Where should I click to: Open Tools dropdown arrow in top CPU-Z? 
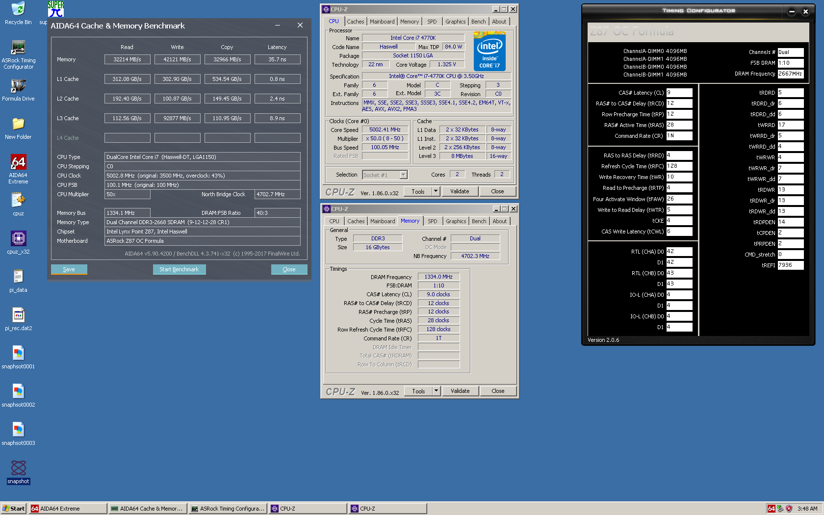(x=436, y=191)
